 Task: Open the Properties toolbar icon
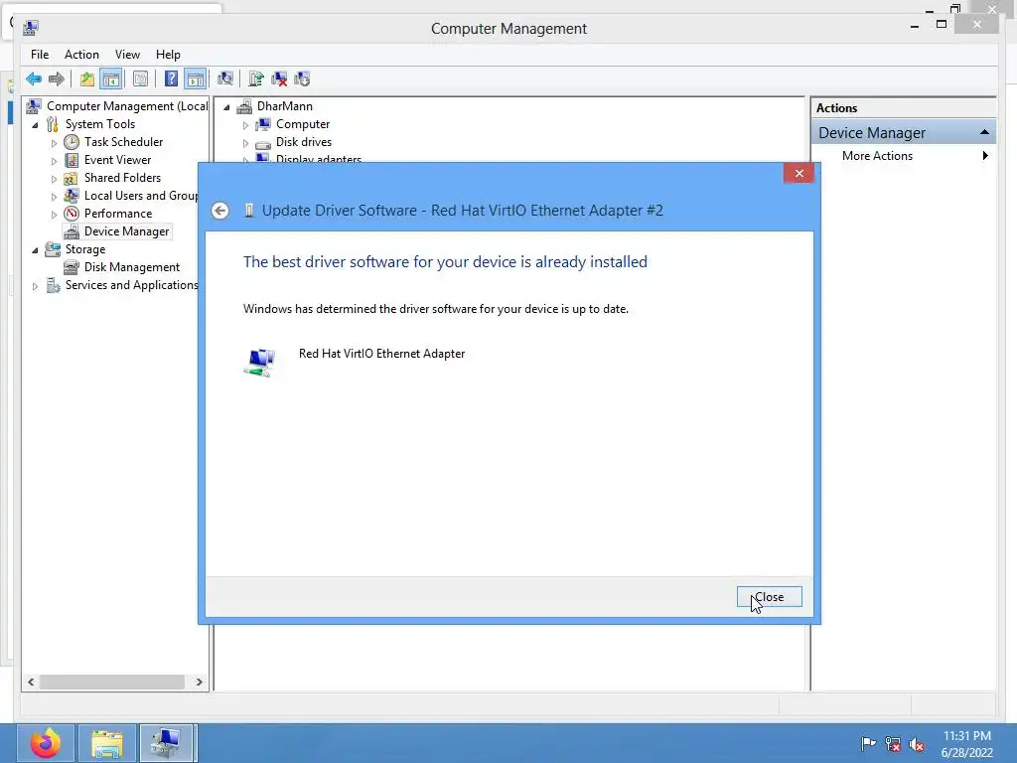click(140, 79)
